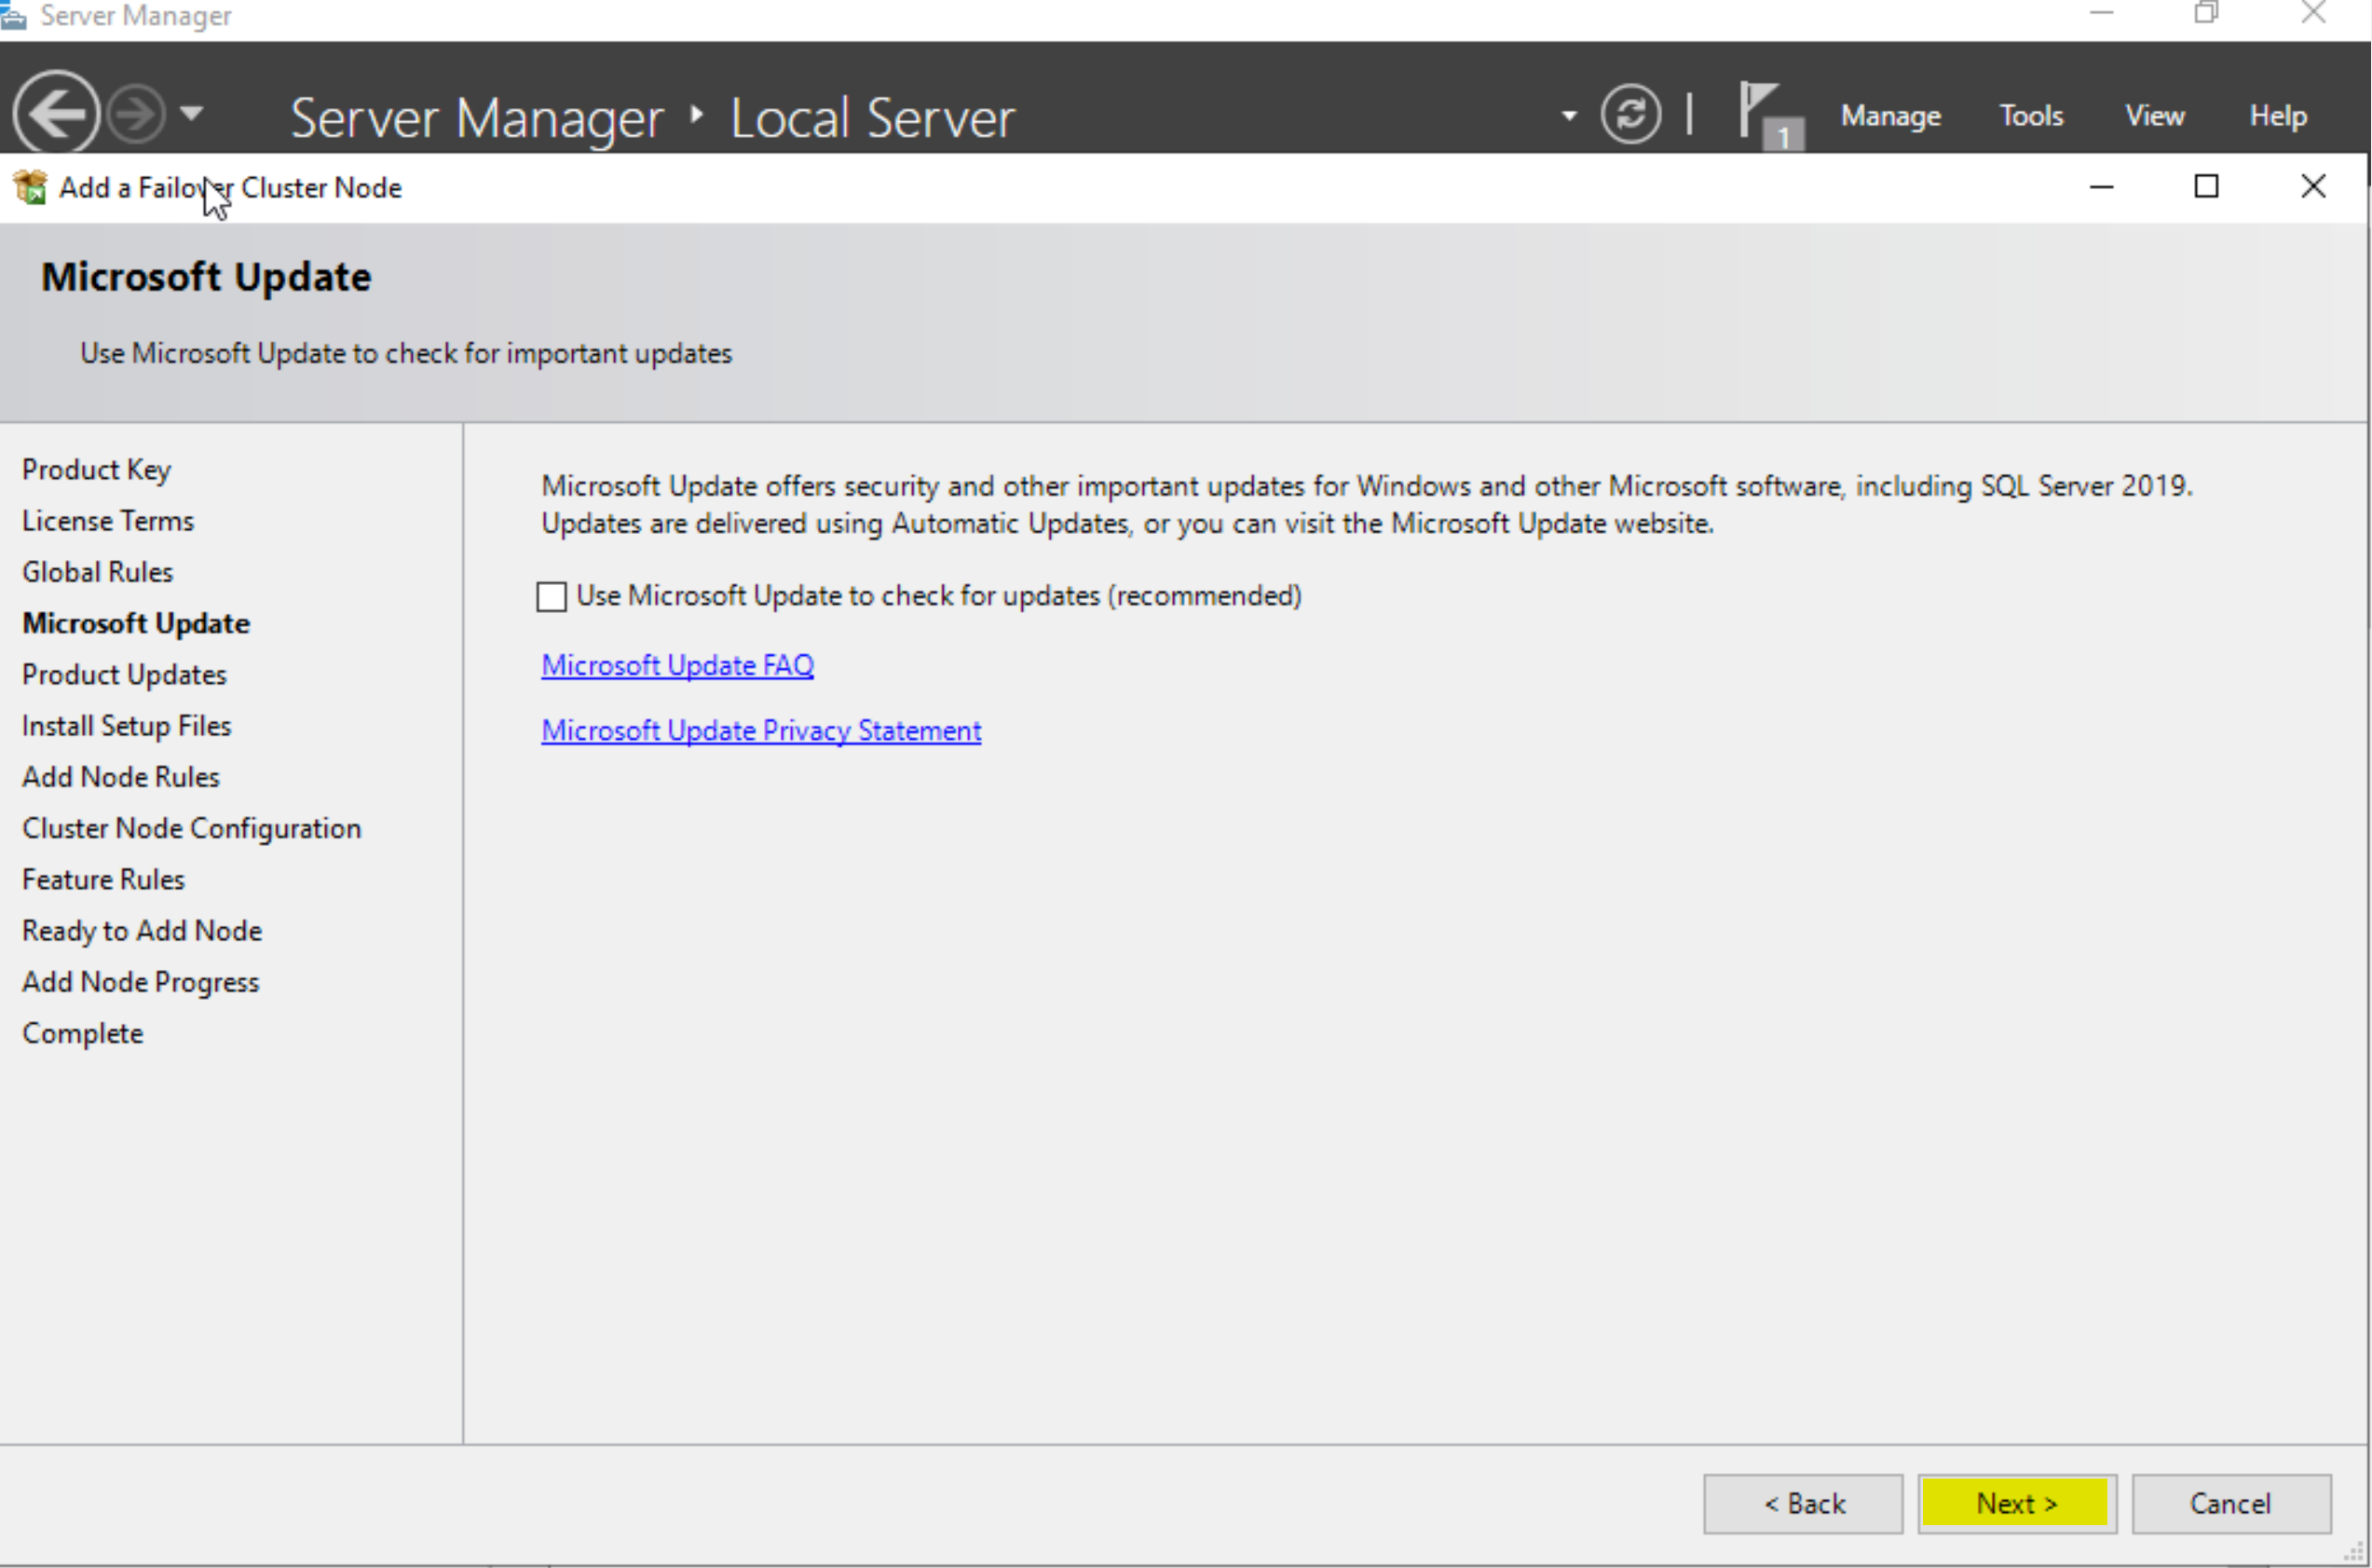This screenshot has width=2372, height=1568.
Task: Click the Next button
Action: click(2016, 1503)
